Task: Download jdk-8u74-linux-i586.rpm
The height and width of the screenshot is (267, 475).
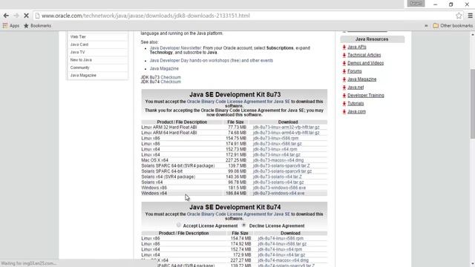Action: (281, 239)
